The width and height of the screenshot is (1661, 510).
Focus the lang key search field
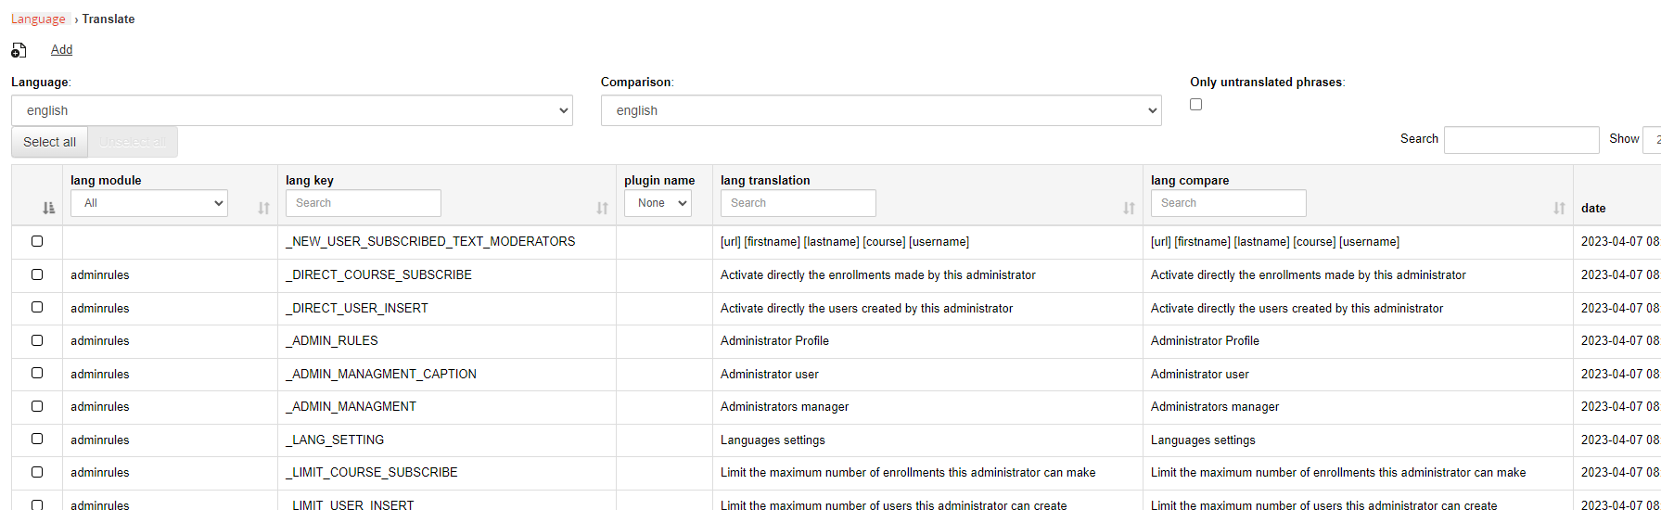[363, 203]
